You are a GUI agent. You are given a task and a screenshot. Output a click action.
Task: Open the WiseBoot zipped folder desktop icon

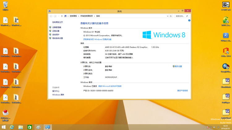point(16,22)
